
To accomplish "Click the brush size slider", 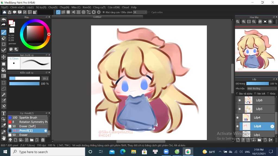I will [25, 78].
